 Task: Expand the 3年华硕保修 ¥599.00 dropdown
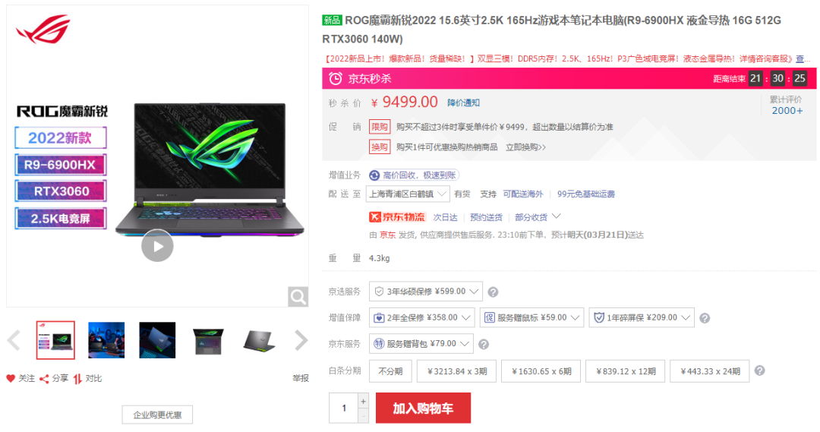426,292
